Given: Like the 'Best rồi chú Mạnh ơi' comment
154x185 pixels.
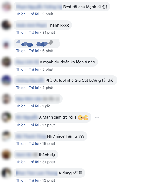Looking at the screenshot, I should coord(21,14).
